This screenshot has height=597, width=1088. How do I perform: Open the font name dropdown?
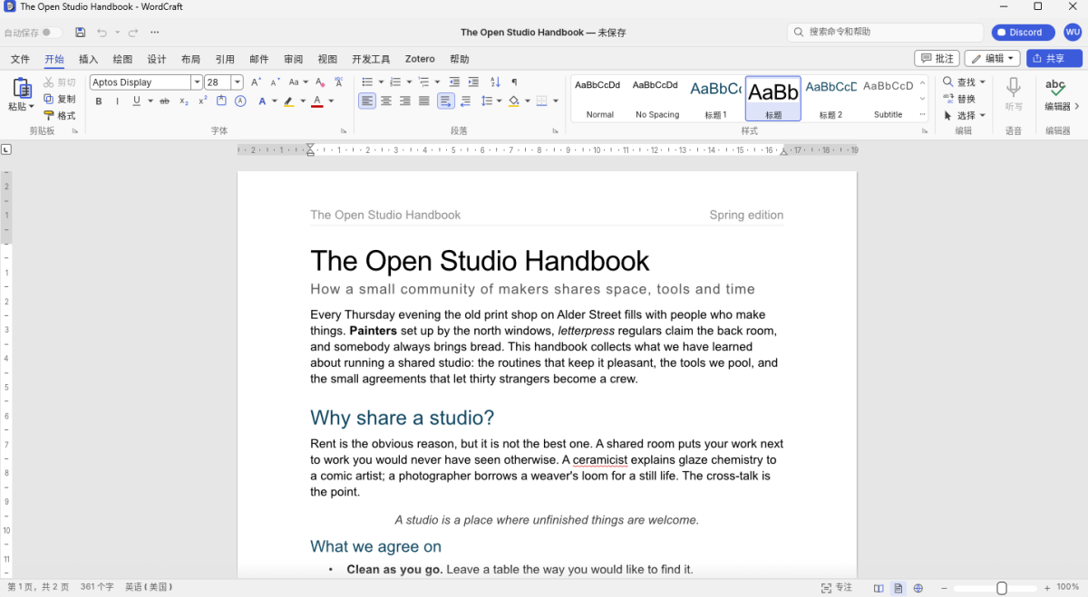197,82
